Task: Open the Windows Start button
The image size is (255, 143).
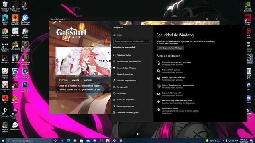Action: coord(3,141)
